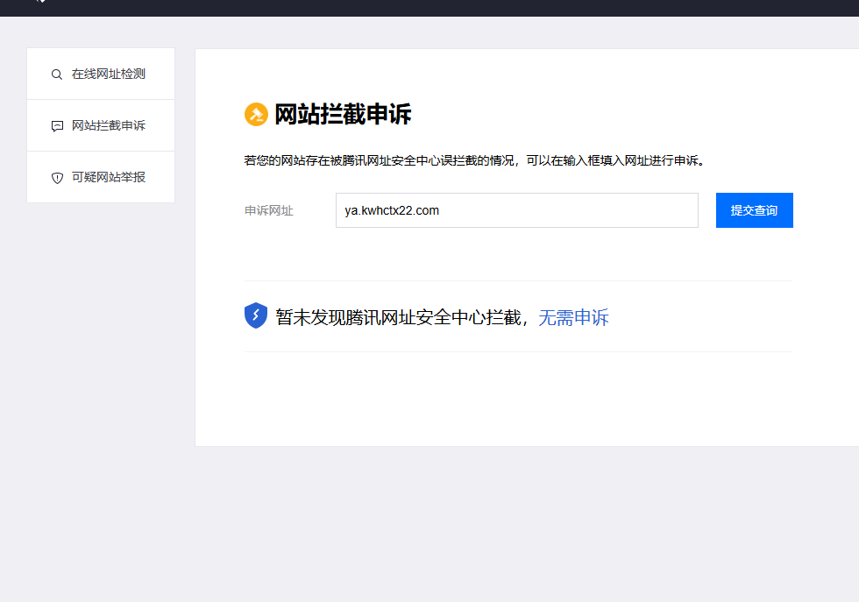Click the chat bubble icon beside 网站拦截申诉
The height and width of the screenshot is (602, 859).
(x=57, y=126)
